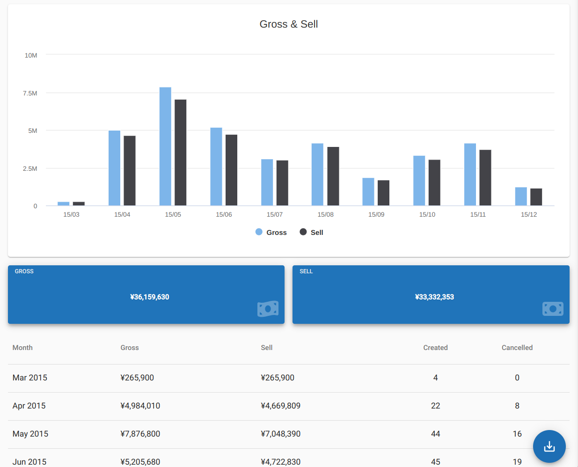The image size is (578, 467).
Task: Click the dark Sell bar for 15/06
Action: (231, 170)
